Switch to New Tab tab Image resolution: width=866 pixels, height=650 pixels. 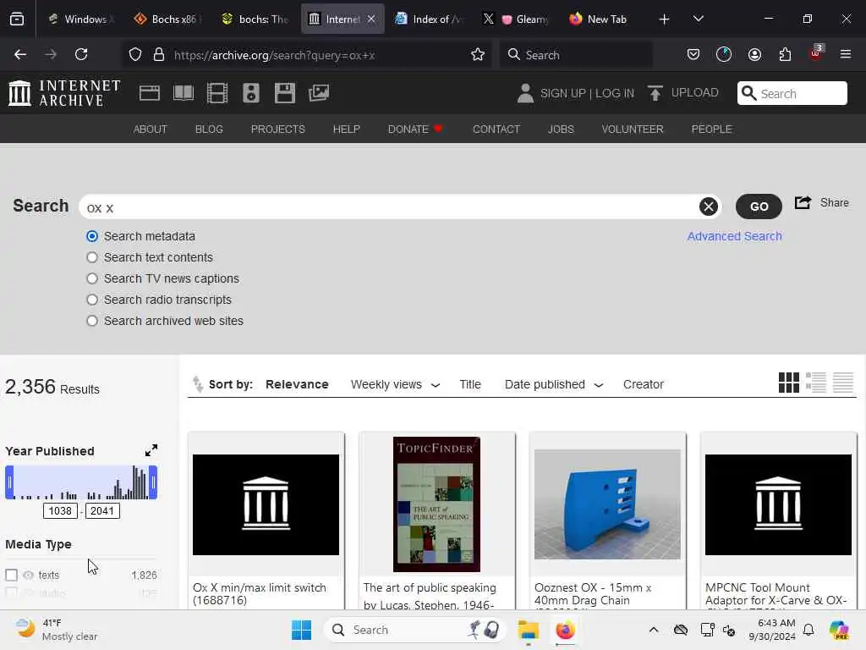point(602,19)
